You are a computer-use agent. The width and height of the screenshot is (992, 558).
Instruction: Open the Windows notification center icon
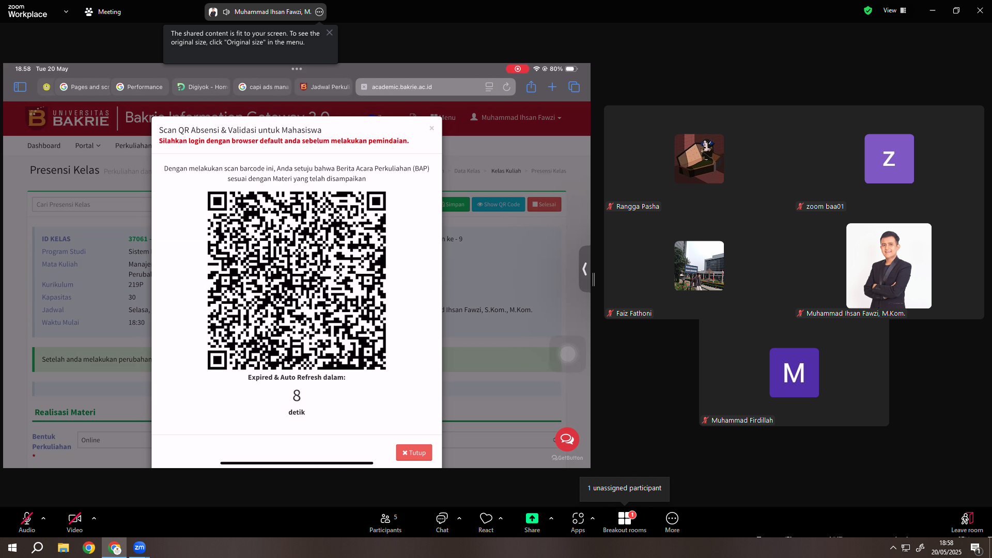point(976,548)
